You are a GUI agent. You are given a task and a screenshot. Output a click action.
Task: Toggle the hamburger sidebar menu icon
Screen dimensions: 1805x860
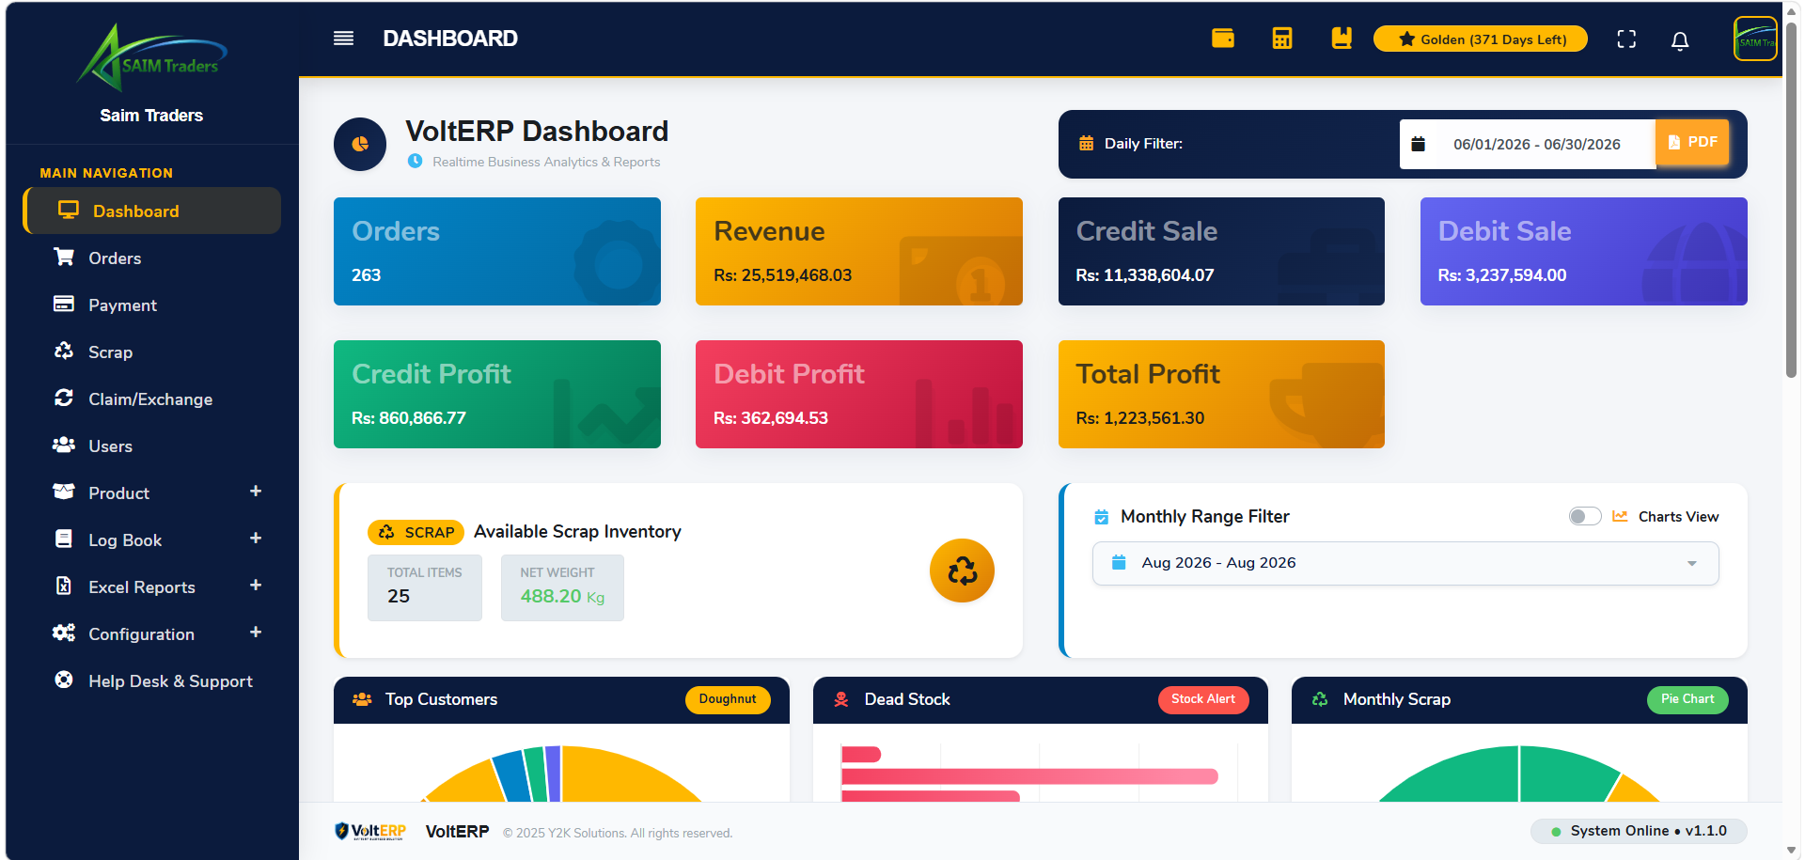343,39
